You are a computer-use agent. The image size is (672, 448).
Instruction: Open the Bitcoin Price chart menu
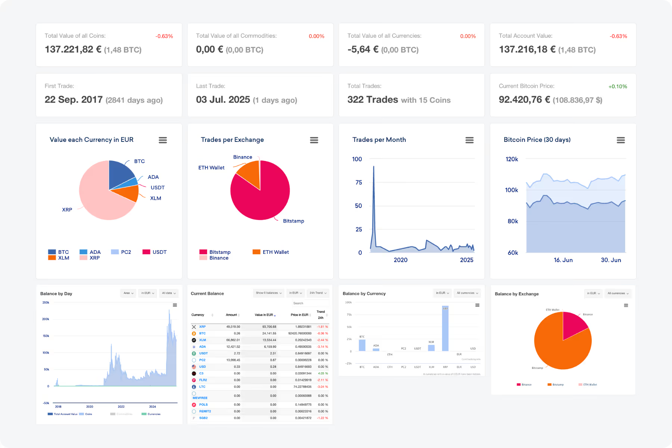coord(621,140)
